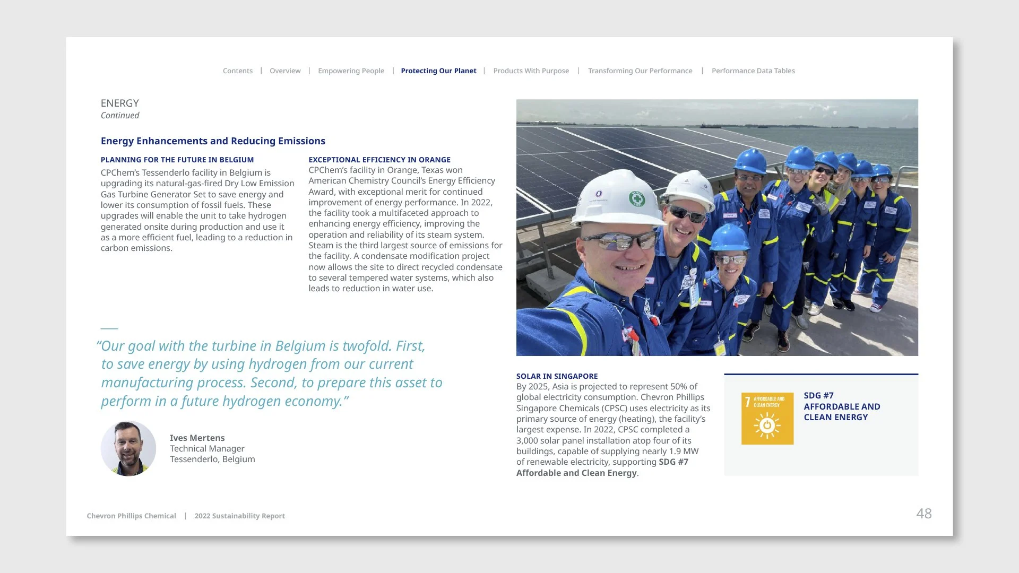The width and height of the screenshot is (1019, 573).
Task: Go to the Overview section
Action: (x=285, y=71)
